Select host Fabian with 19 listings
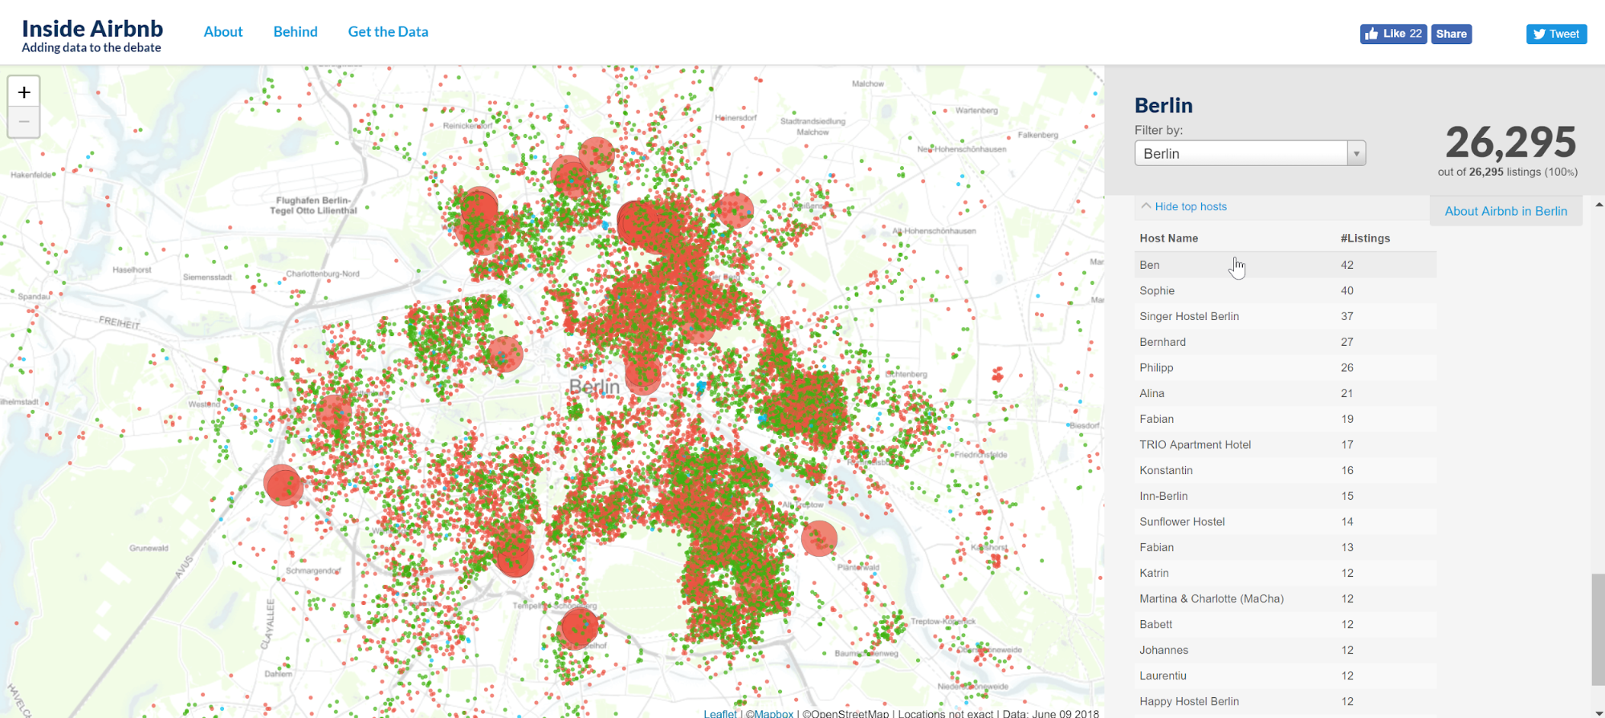This screenshot has width=1605, height=718. [x=1285, y=419]
